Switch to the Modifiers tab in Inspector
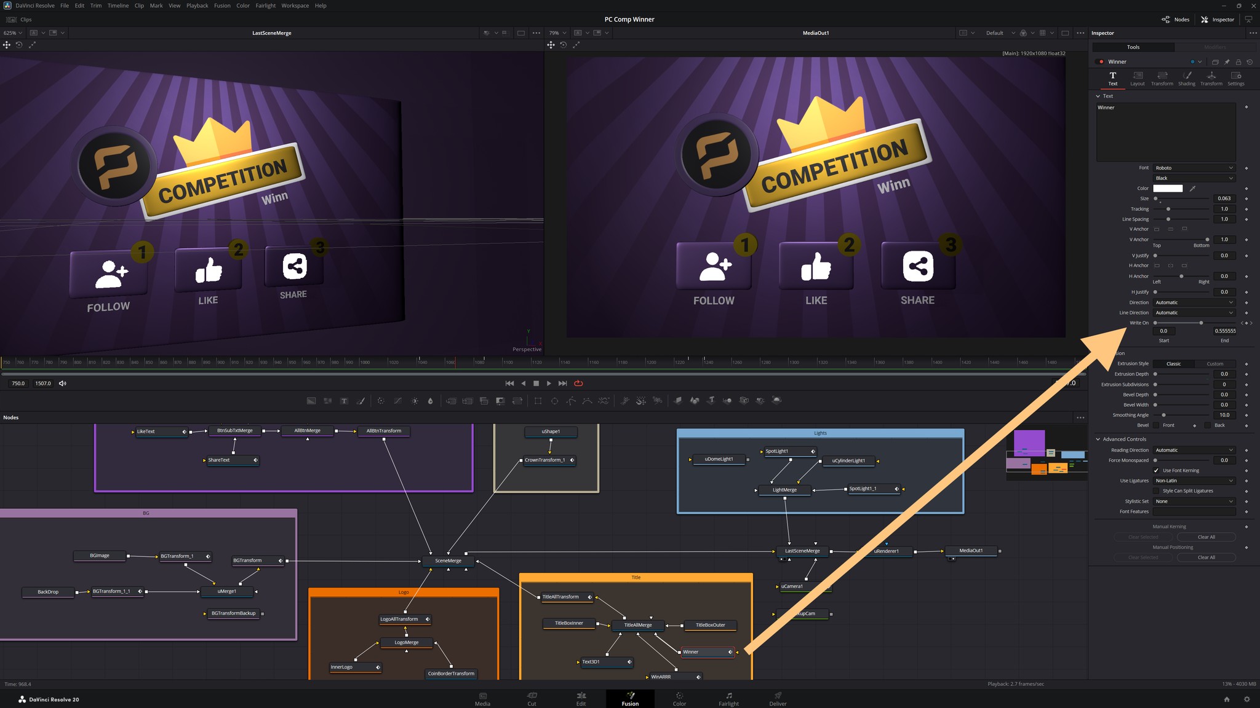1260x708 pixels. [x=1215, y=47]
